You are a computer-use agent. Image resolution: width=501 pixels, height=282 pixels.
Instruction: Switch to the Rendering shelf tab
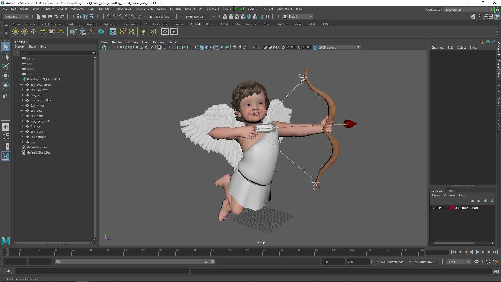pyautogui.click(x=130, y=24)
